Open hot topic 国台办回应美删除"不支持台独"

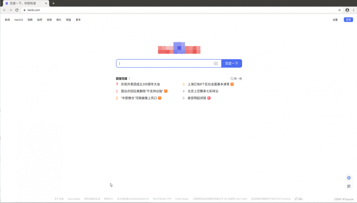pyautogui.click(x=142, y=91)
